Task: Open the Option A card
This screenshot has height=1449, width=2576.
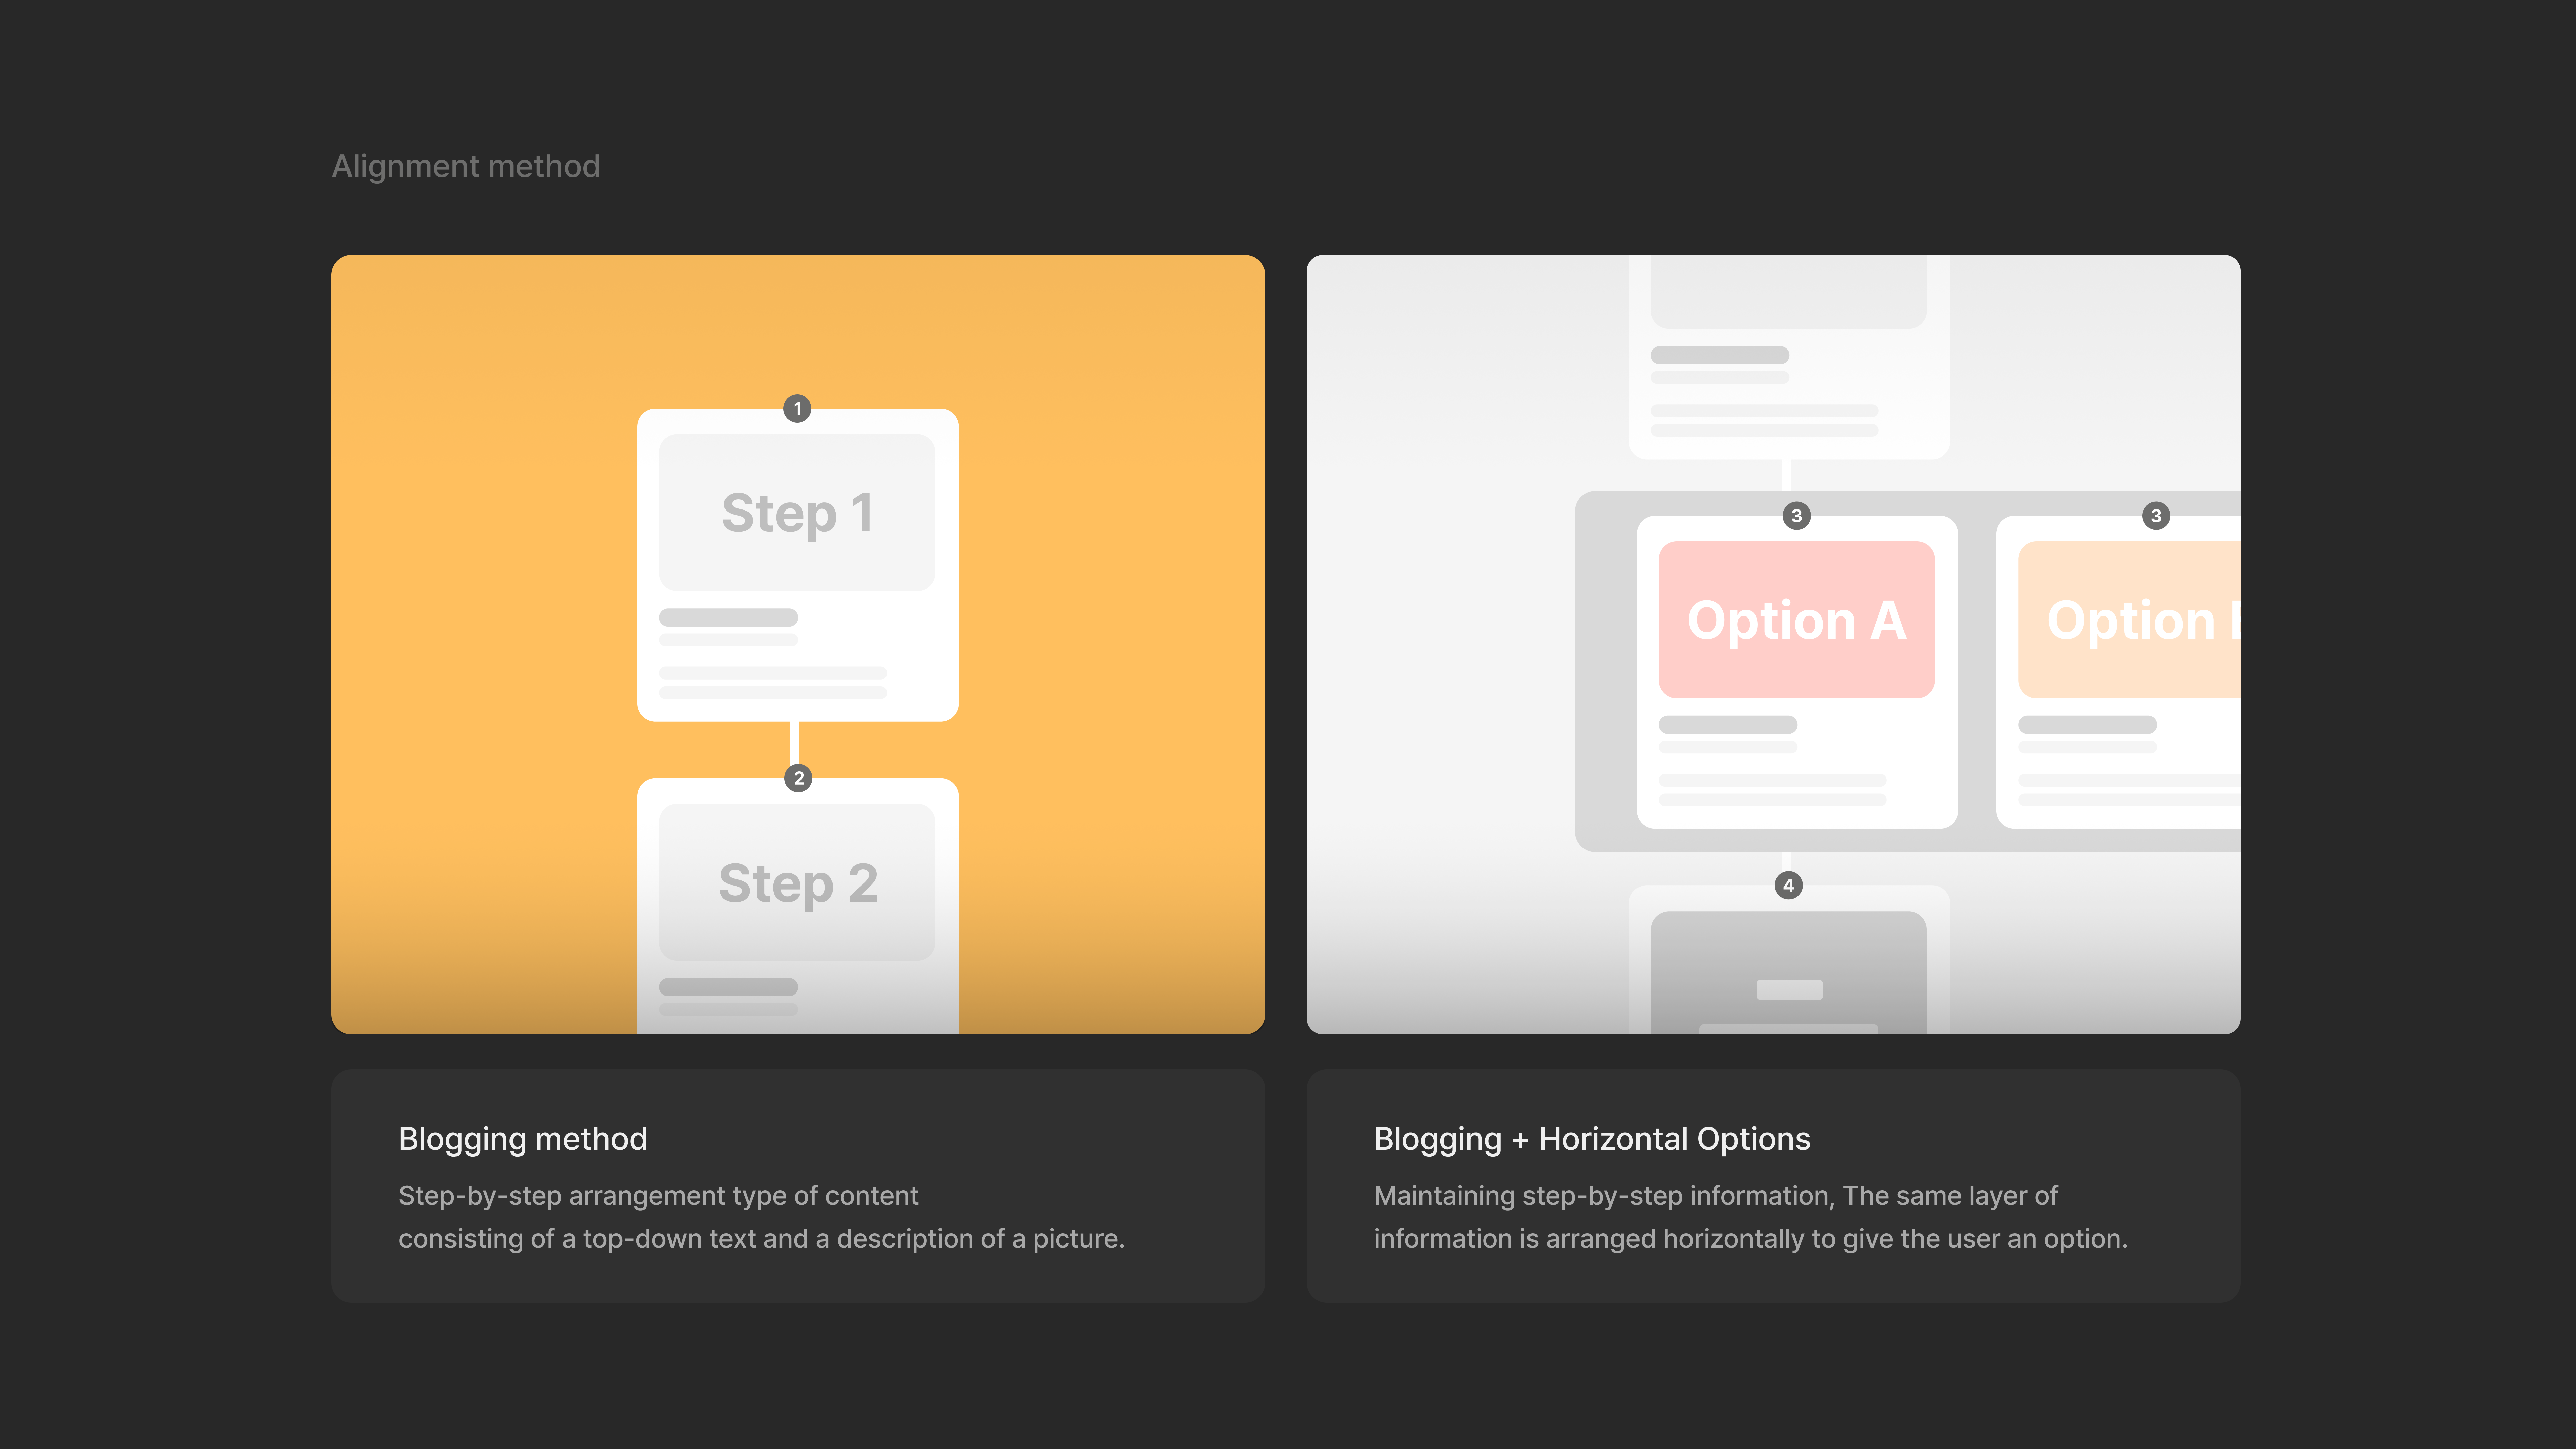Action: pos(1797,672)
